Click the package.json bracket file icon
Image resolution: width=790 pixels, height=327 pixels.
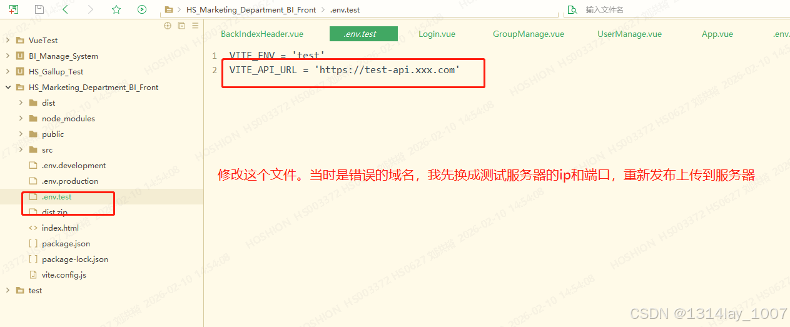coord(33,243)
